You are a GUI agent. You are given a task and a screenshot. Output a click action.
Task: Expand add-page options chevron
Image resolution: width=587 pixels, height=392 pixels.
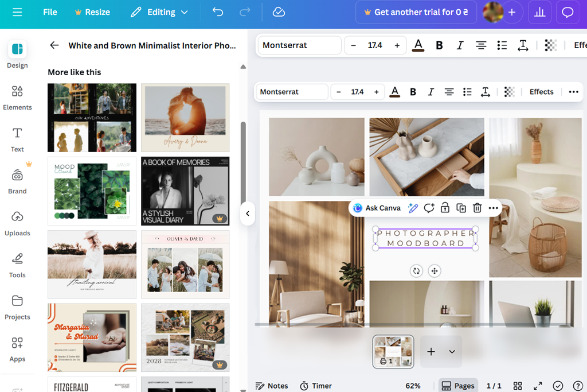(x=452, y=351)
